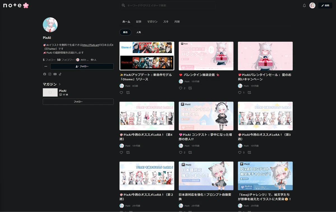
Task: Open the LoRA 第2週 thumbnail
Action: pos(147,176)
